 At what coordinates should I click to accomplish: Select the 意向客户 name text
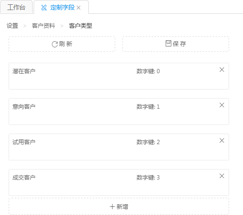pyautogui.click(x=24, y=107)
